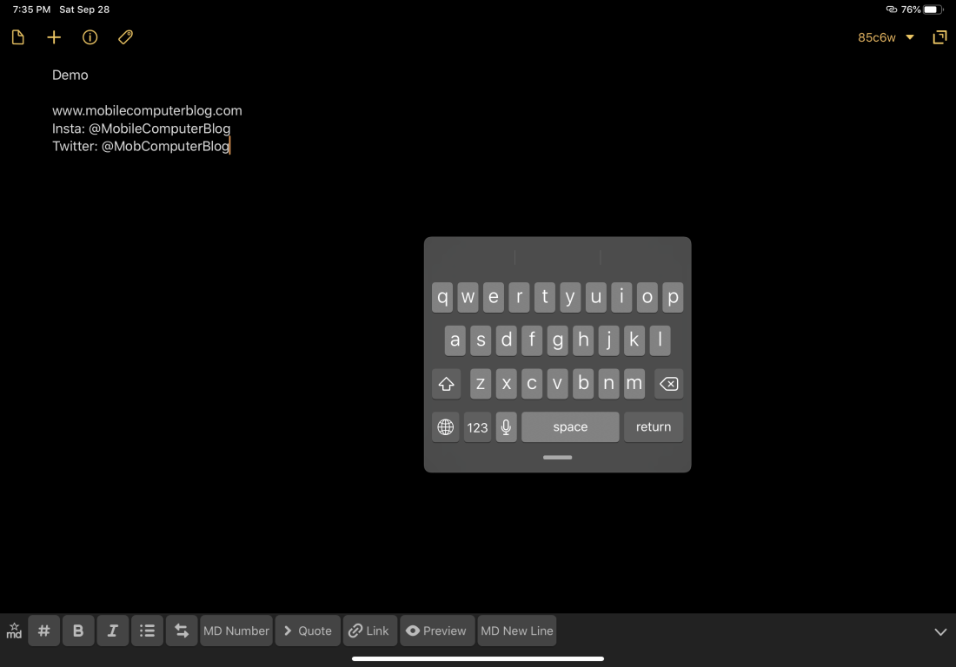
Task: Tap the Quote toolbar item
Action: click(308, 631)
